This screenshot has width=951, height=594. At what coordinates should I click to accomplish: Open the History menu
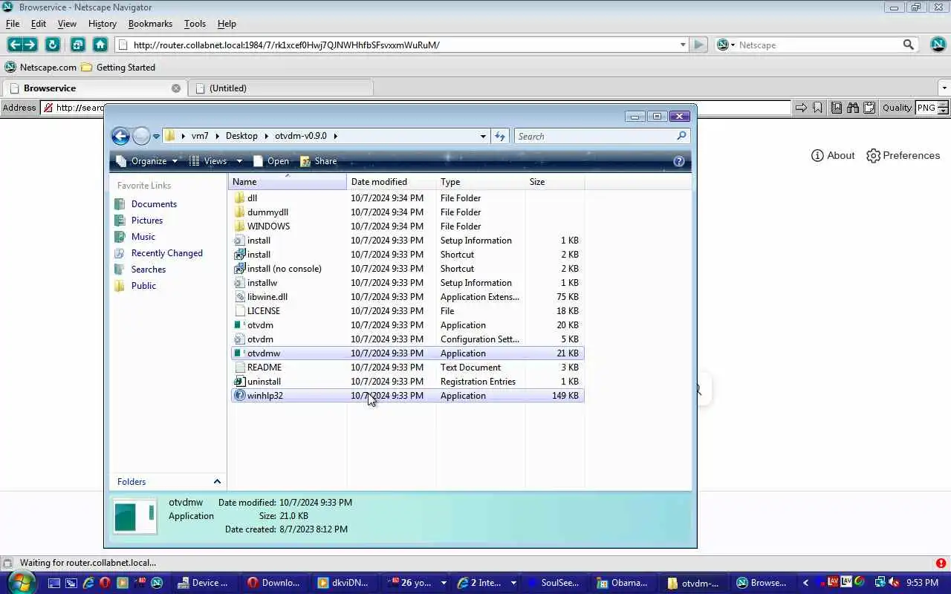[103, 24]
